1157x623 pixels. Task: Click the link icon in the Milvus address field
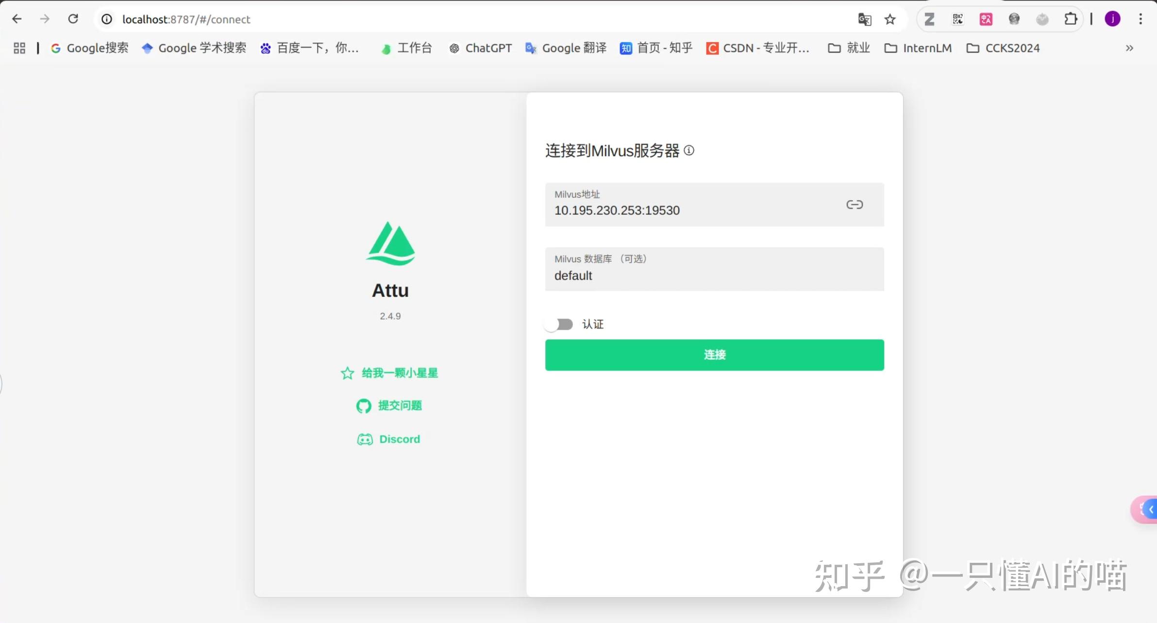coord(854,204)
